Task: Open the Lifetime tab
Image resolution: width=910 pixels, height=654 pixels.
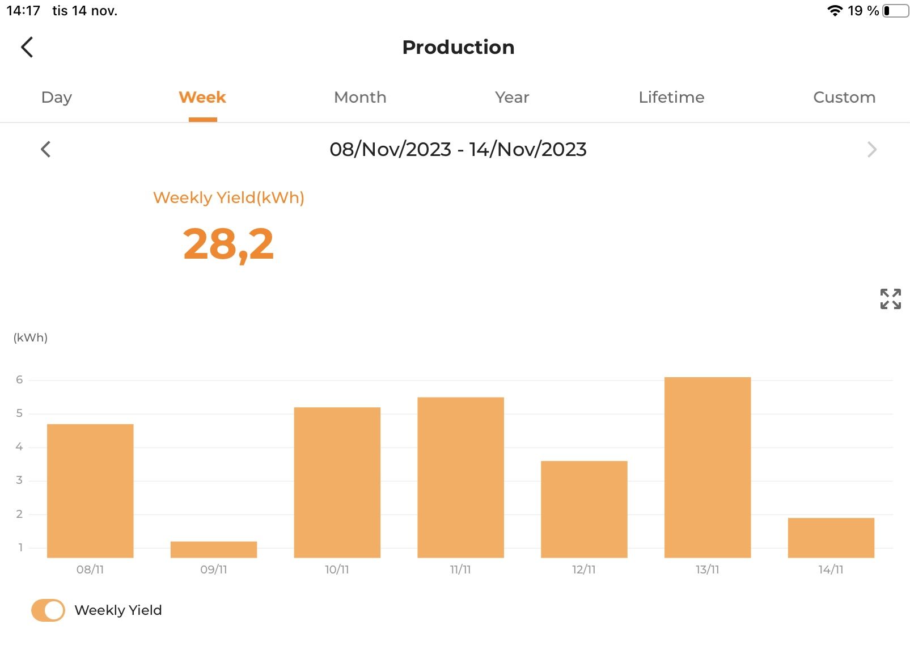Action: pyautogui.click(x=671, y=97)
